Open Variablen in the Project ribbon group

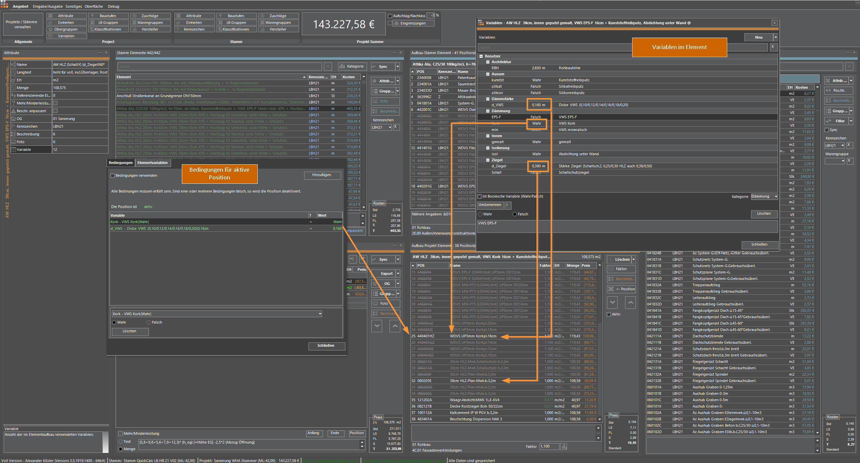66,36
